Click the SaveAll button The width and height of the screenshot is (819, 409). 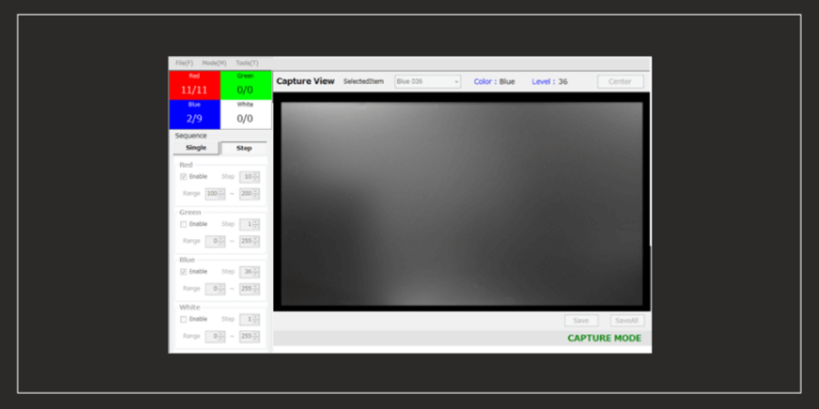[627, 321]
